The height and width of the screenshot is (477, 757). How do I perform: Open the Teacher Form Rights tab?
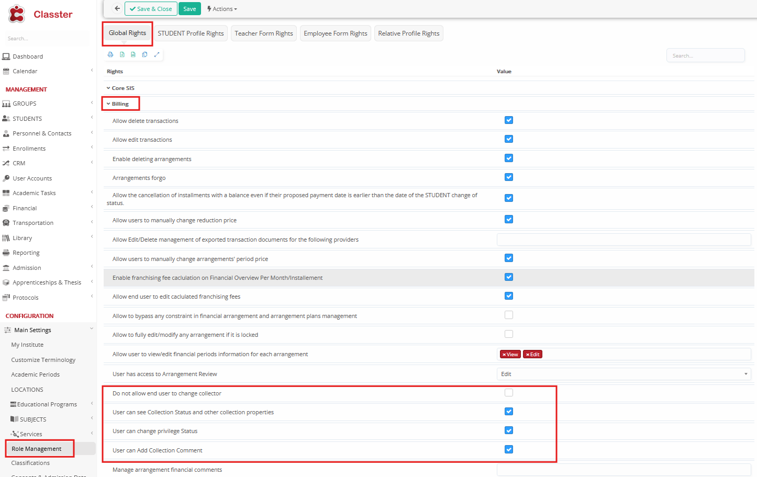263,33
